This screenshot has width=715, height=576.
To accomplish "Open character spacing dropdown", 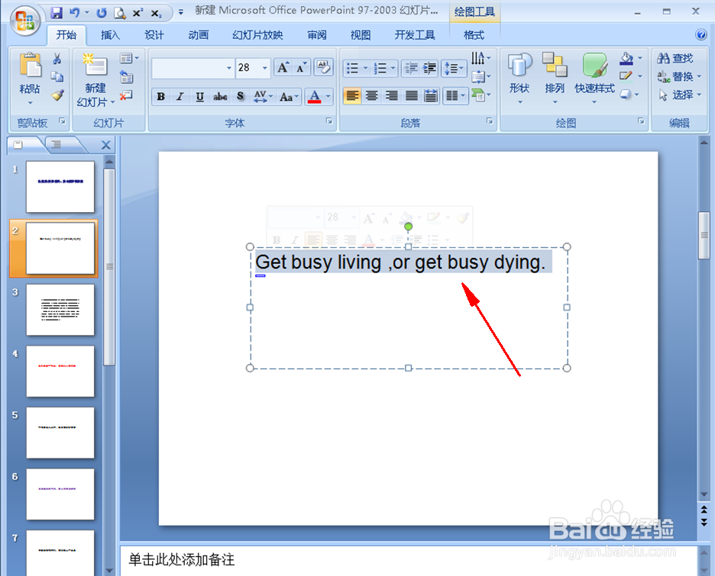I will [263, 97].
